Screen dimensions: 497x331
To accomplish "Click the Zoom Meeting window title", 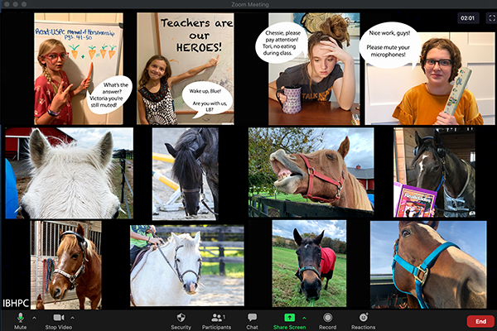I will click(250, 4).
